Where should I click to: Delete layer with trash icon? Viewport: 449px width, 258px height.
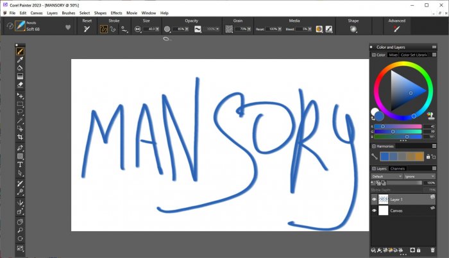coord(433,250)
